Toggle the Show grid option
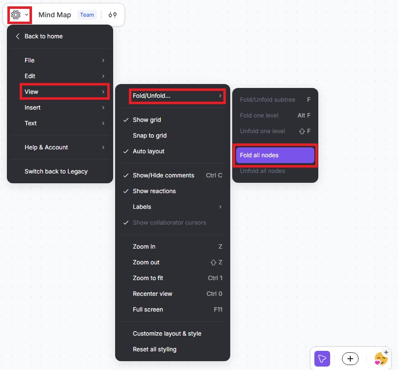This screenshot has width=398, height=370. pyautogui.click(x=147, y=120)
